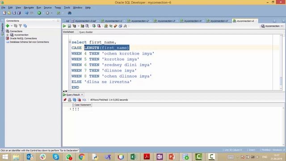Click the Refresh icon in Connections panel
The image size is (286, 161).
pos(16,26)
